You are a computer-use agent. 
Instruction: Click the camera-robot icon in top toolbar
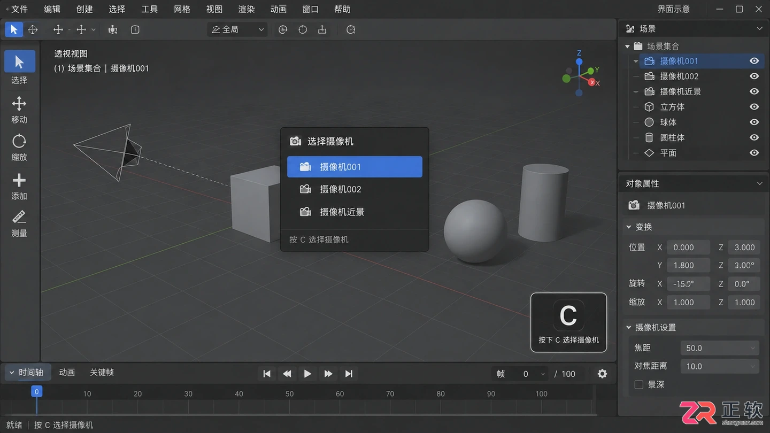(x=112, y=29)
